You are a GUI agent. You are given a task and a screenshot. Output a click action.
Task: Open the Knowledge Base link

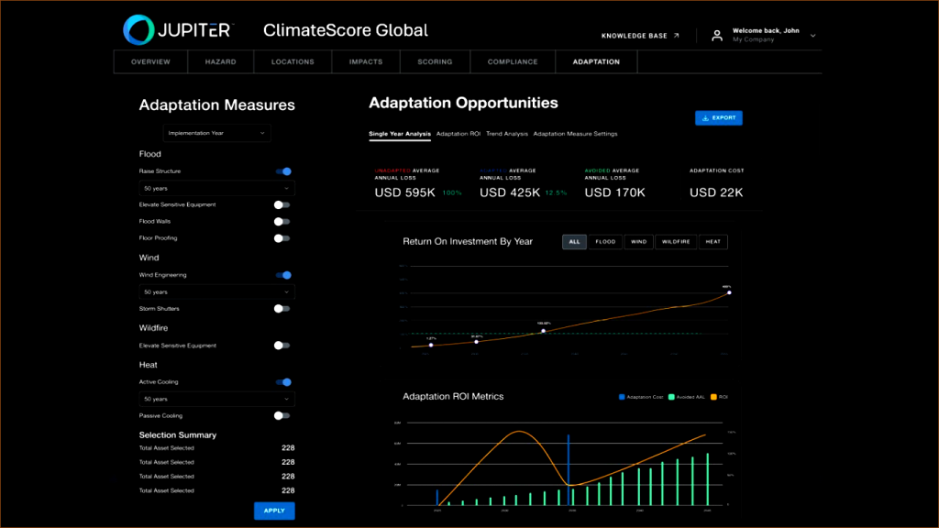(x=640, y=36)
